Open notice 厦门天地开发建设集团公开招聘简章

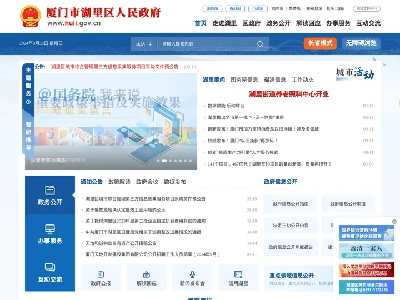click(x=153, y=254)
